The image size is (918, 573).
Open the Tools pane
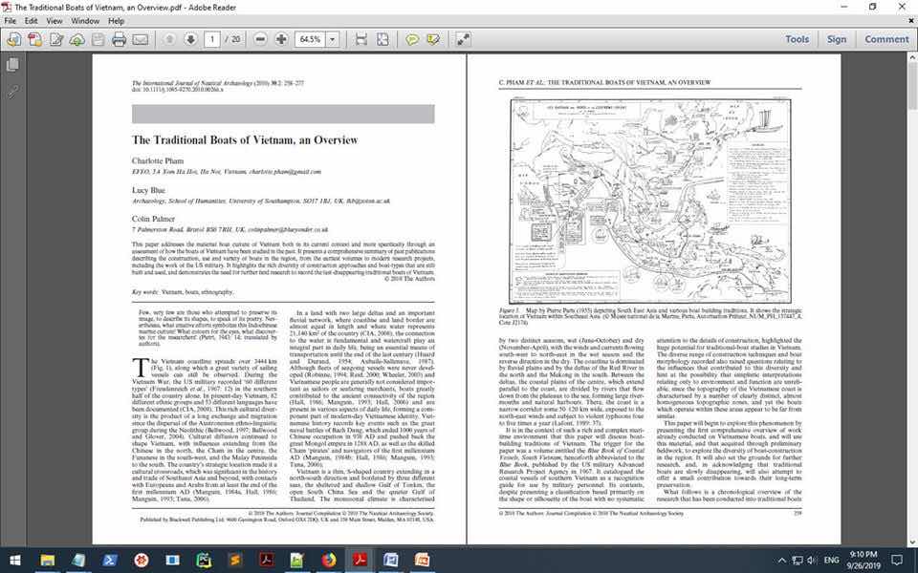tap(797, 39)
